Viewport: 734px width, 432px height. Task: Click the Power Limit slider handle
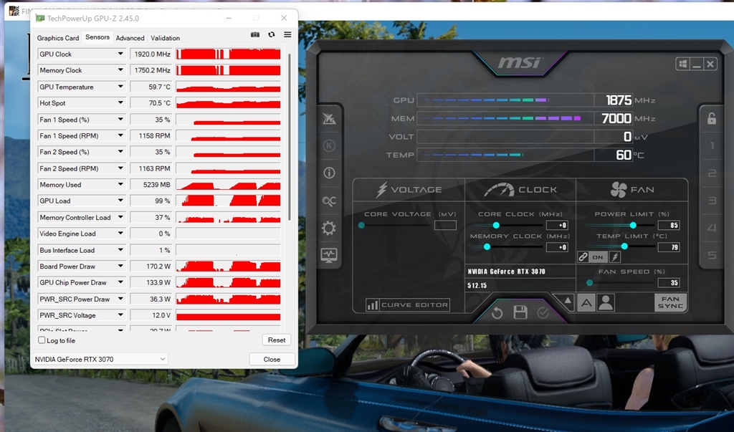[633, 225]
